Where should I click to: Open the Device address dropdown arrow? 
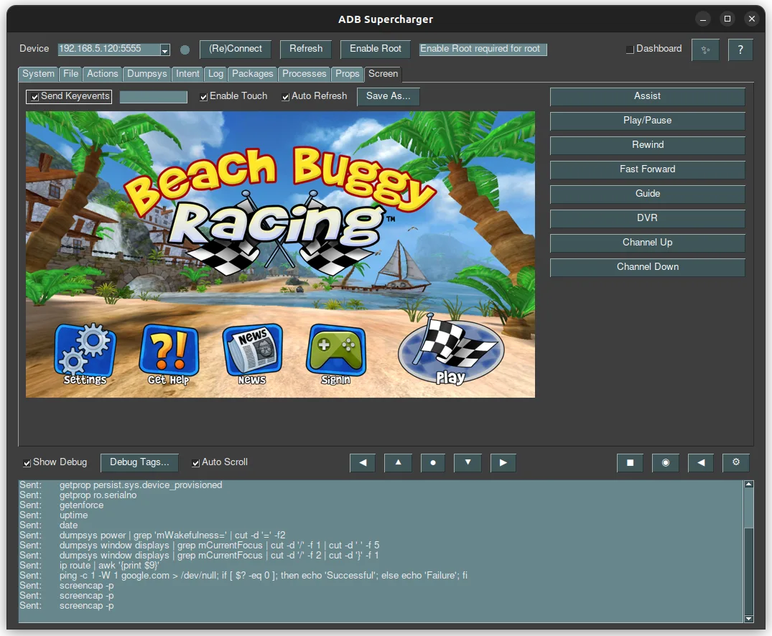165,50
